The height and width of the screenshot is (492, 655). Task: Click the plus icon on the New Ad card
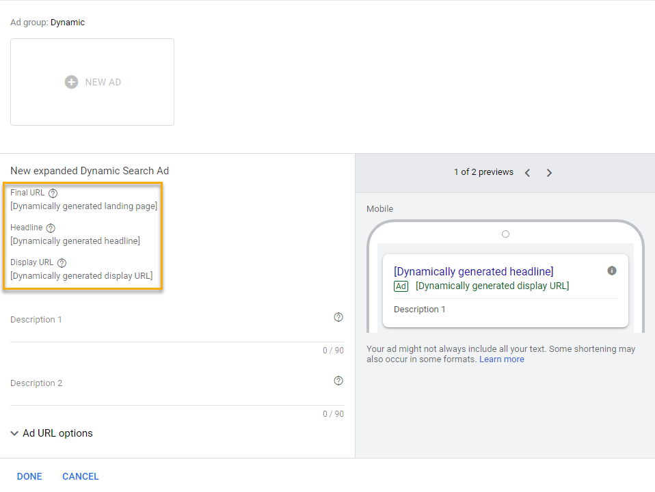[x=71, y=82]
